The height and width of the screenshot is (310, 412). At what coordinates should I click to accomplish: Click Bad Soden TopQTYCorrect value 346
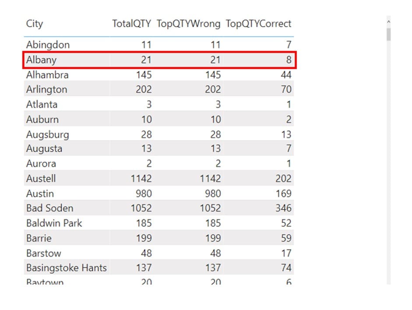[284, 208]
